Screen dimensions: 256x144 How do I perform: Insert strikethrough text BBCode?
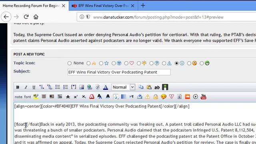tap(68, 97)
